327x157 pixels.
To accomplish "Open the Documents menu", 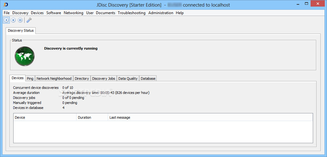I will 105,13.
